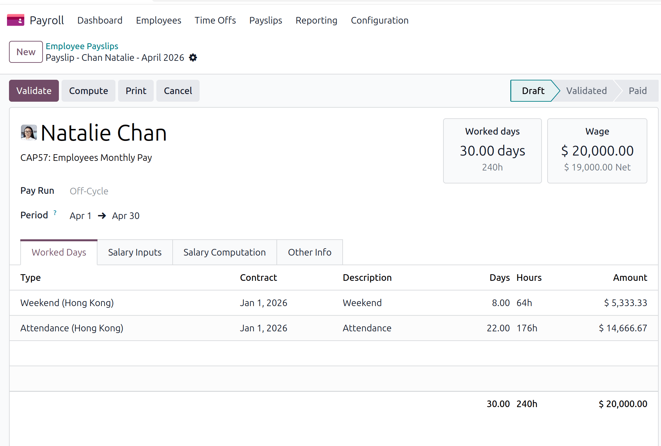Screen dimensions: 661x446
Task: Click the $ 14,666.67 amount cell
Action: 623,328
